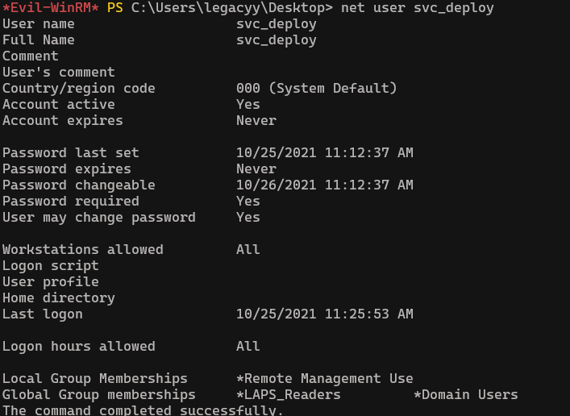Click the '000 (System Default)' country code value
Screen dimensions: 570x416
coord(316,89)
